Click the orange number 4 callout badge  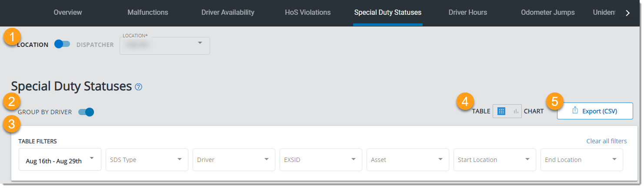point(465,102)
